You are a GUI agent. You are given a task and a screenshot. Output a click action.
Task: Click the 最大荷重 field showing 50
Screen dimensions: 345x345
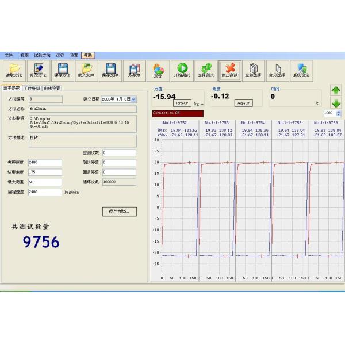pyautogui.click(x=45, y=182)
